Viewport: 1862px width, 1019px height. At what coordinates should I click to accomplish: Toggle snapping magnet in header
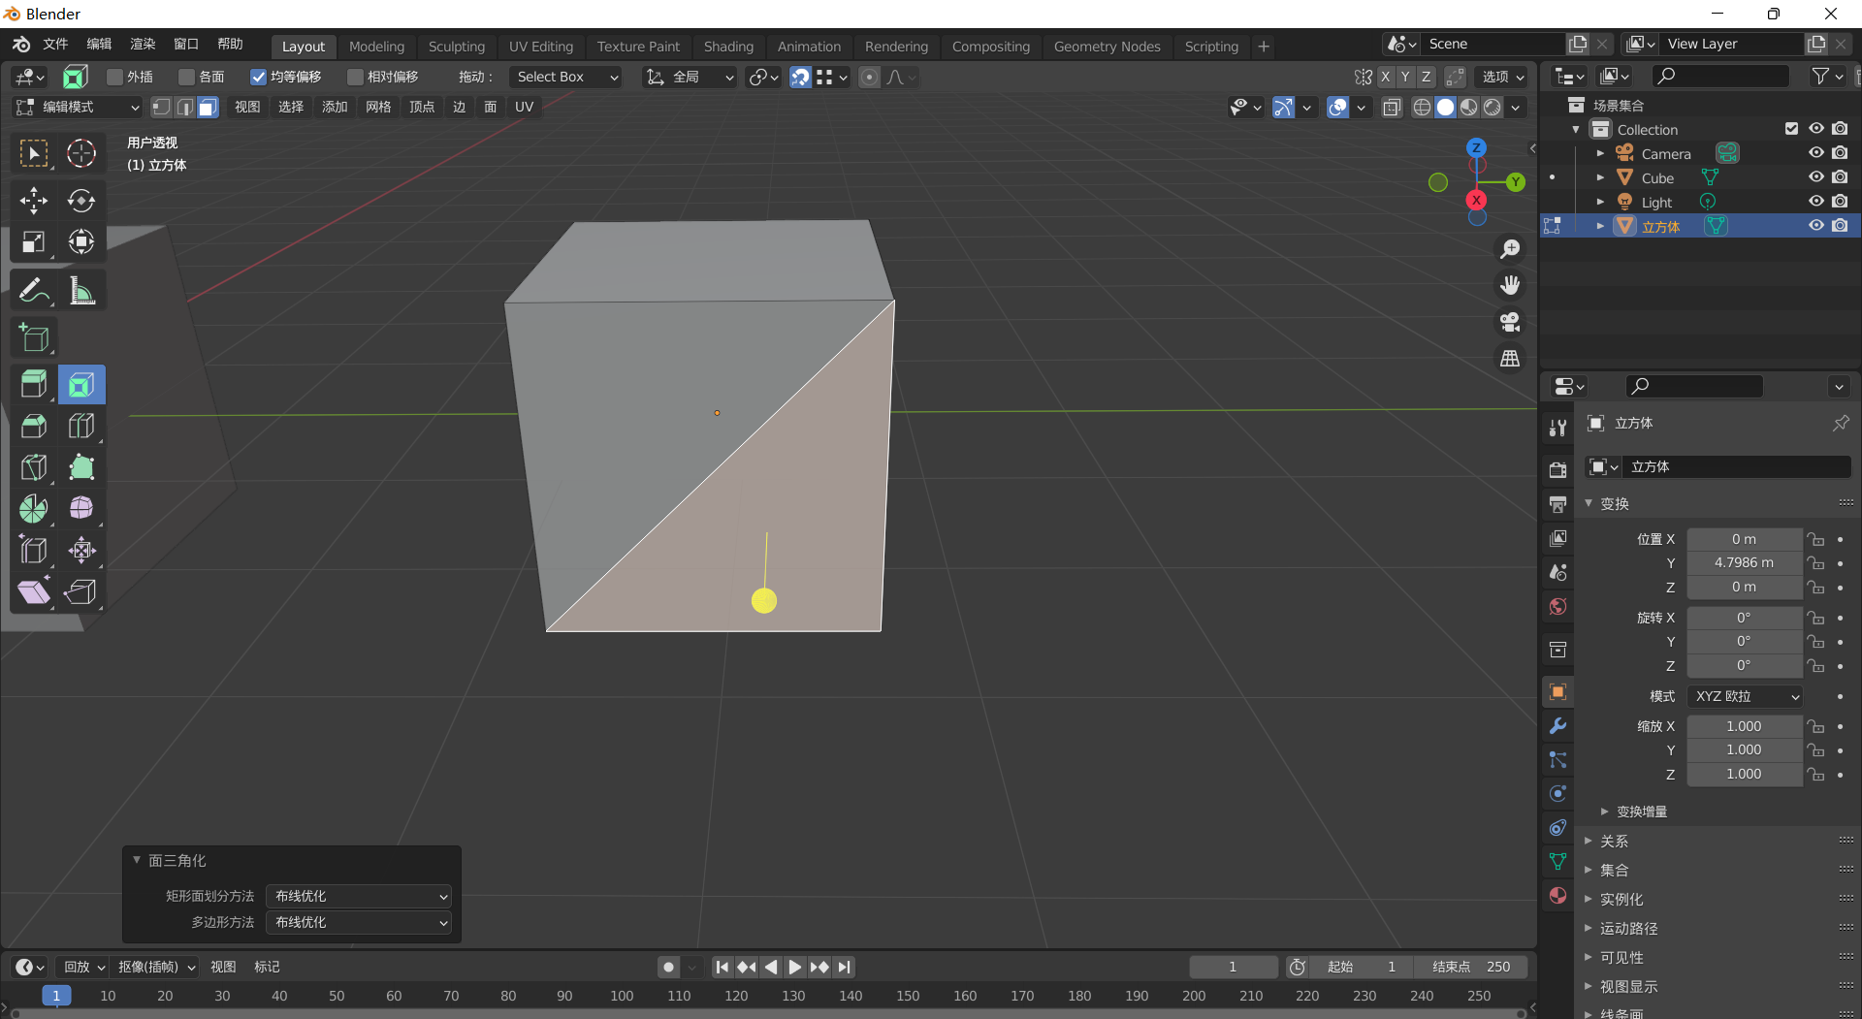click(x=800, y=77)
